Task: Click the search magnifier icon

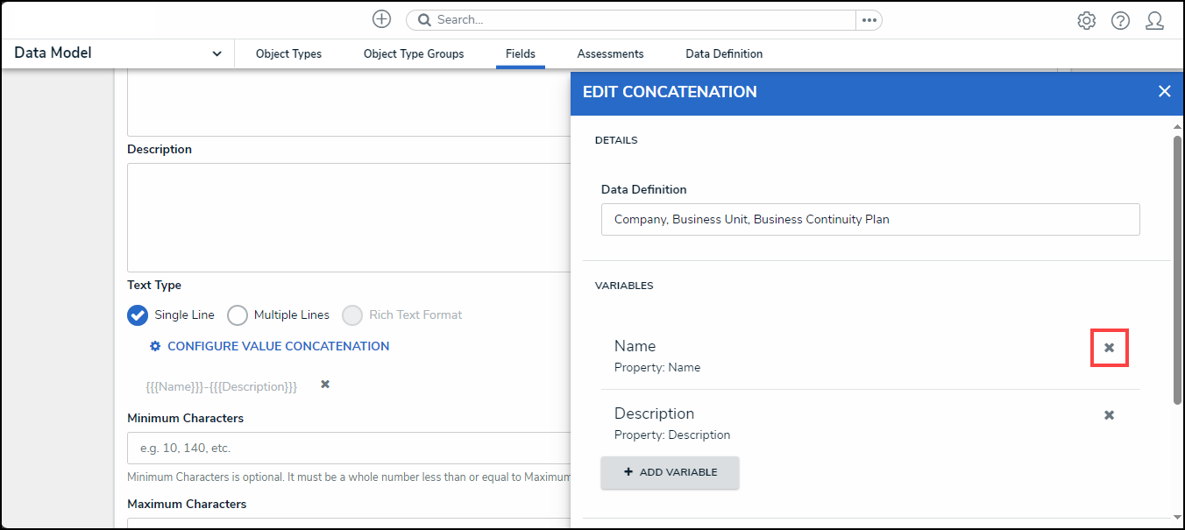Action: point(423,20)
